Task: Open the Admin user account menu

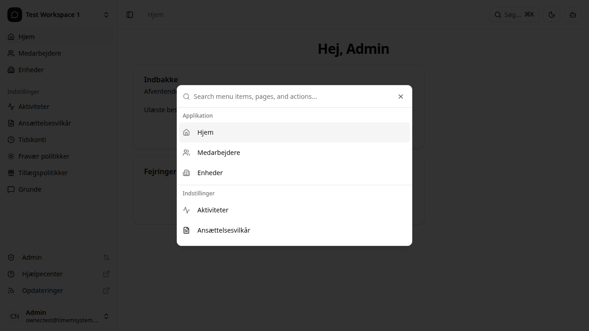Action: pyautogui.click(x=58, y=316)
